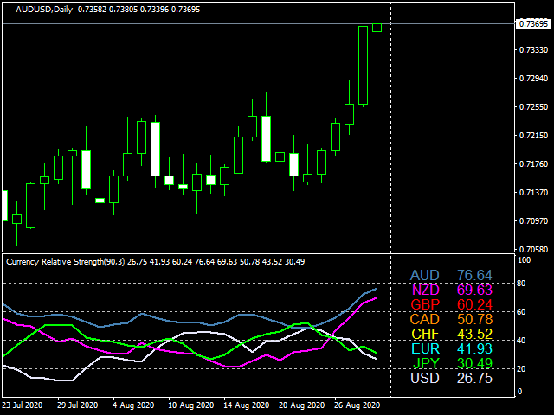Viewport: 554px width, 415px height.
Task: Click the 23 Jul 2020 date marker
Action: click(22, 405)
